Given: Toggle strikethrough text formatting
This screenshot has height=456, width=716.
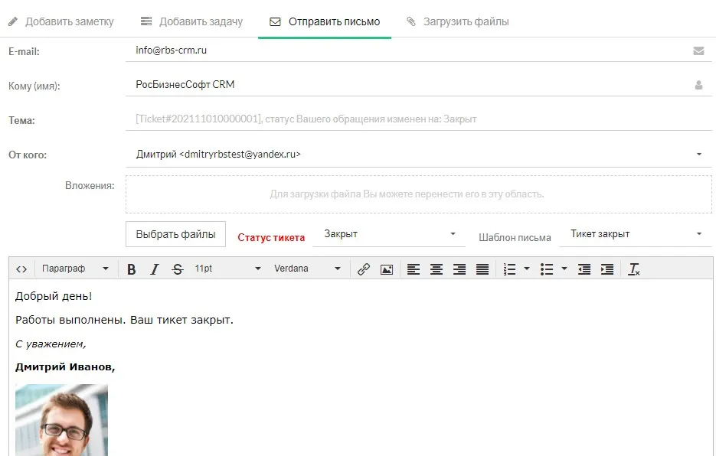Looking at the screenshot, I should [x=178, y=269].
